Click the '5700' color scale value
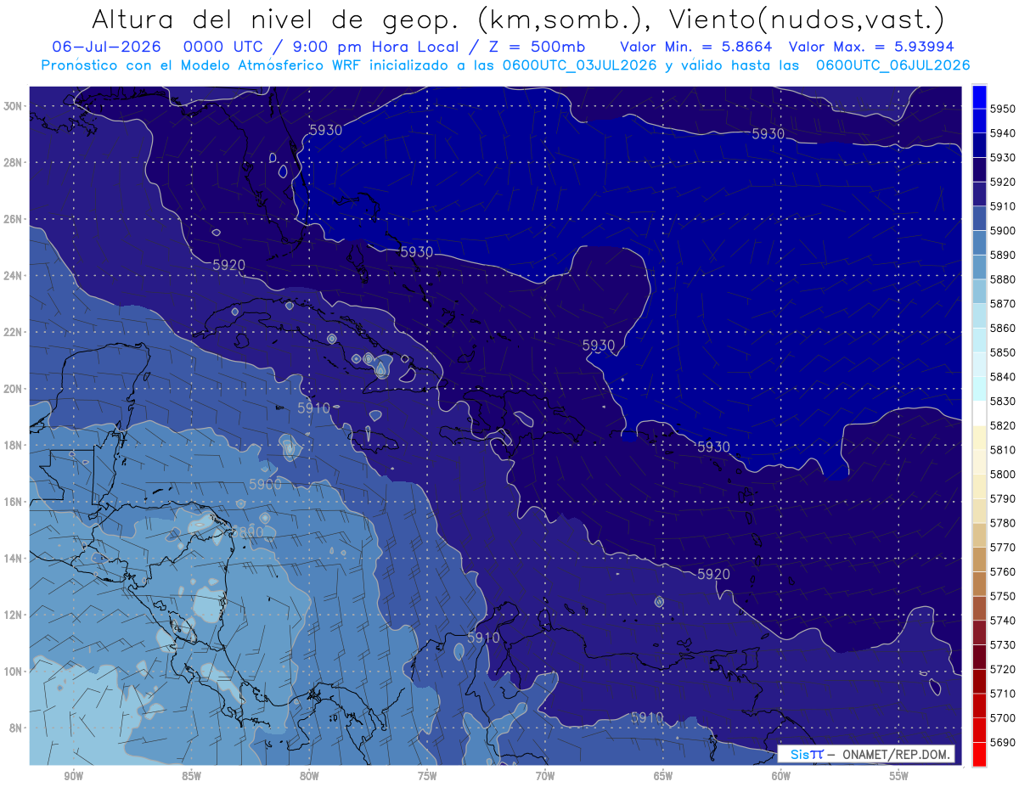 click(x=1003, y=717)
